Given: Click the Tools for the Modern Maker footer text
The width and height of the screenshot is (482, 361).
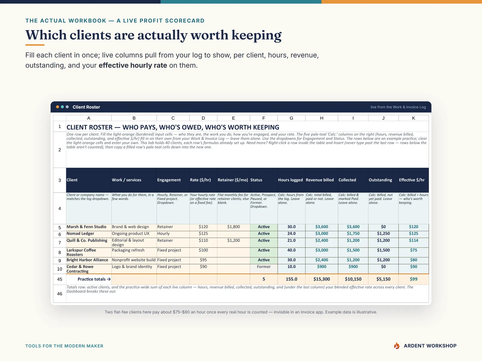Looking at the screenshot, I should 64,346.
